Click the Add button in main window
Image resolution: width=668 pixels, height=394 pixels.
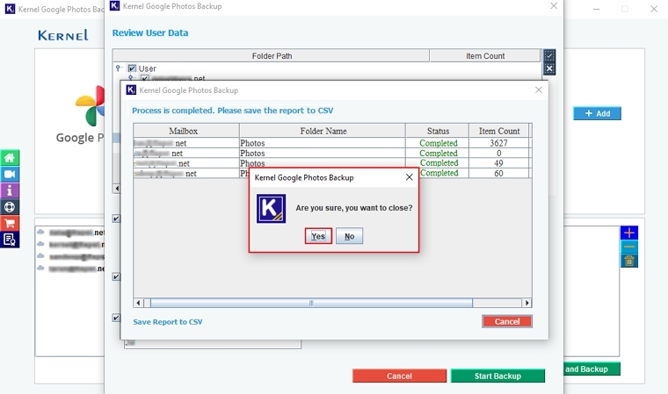597,113
